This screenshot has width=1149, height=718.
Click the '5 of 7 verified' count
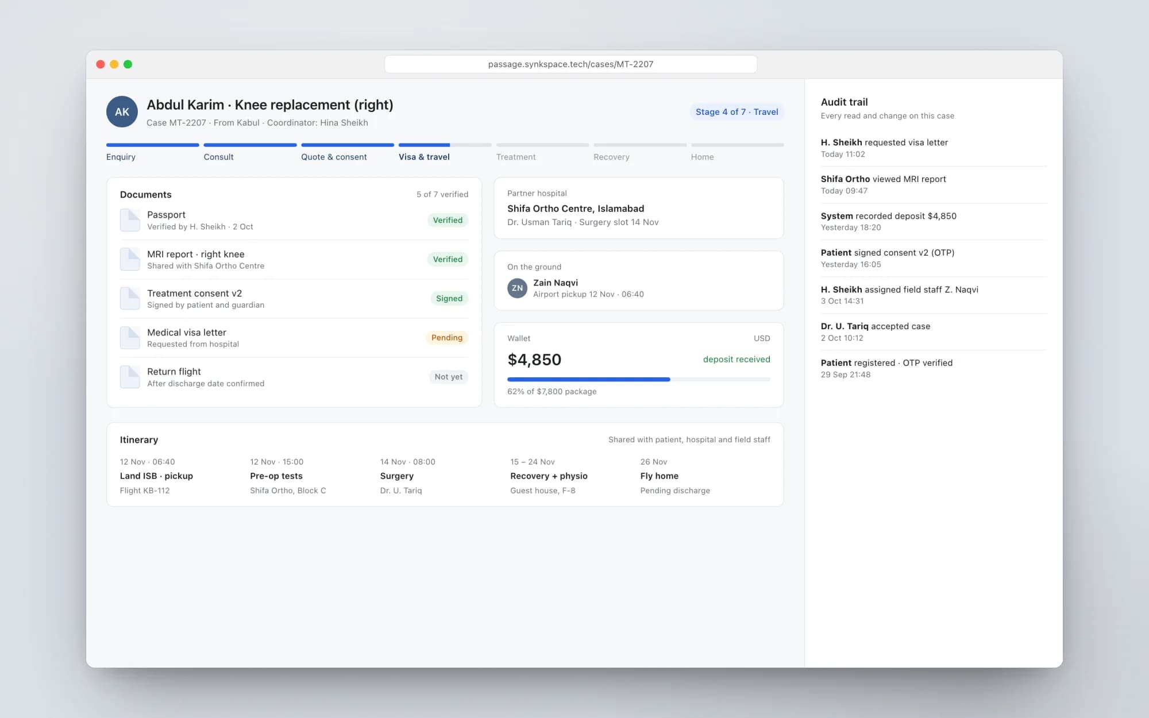click(442, 194)
